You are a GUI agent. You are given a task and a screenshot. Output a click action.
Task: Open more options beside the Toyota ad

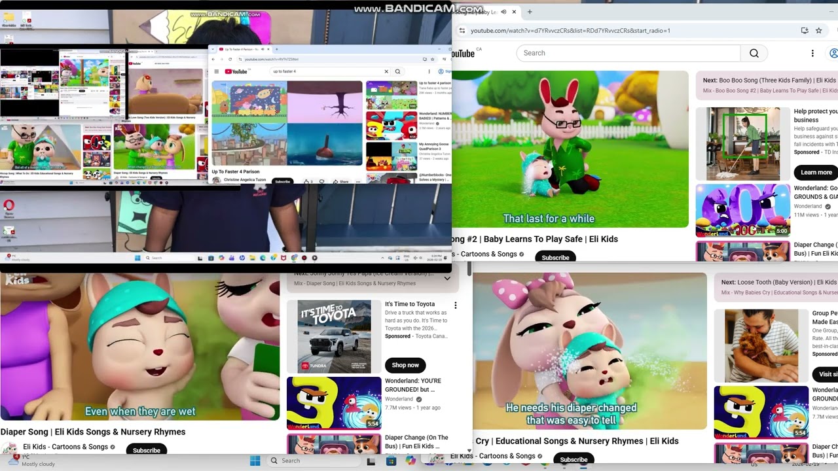point(456,305)
